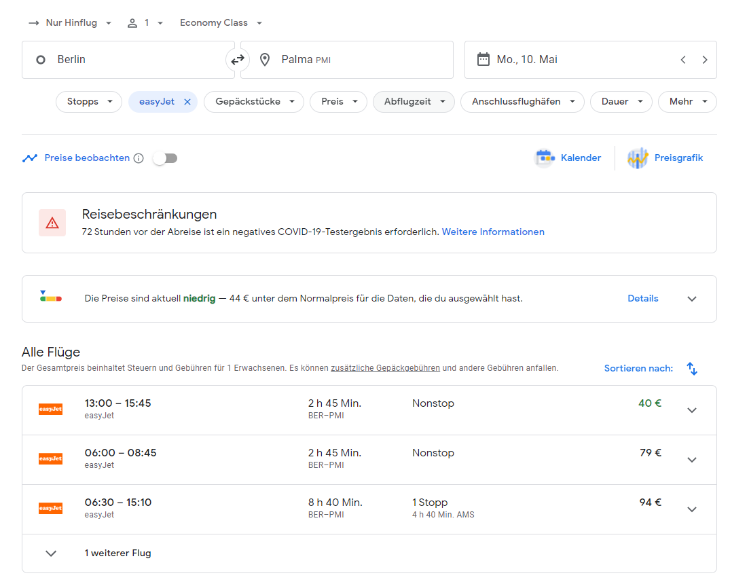
Task: Expand the 40 € flight details chevron
Action: (x=692, y=410)
